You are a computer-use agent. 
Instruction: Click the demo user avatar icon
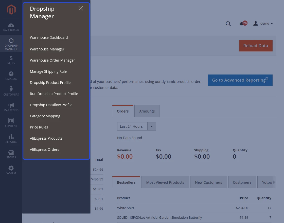point(256,23)
